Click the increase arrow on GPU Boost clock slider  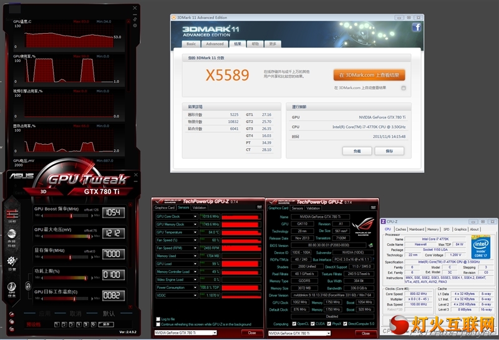92,215
